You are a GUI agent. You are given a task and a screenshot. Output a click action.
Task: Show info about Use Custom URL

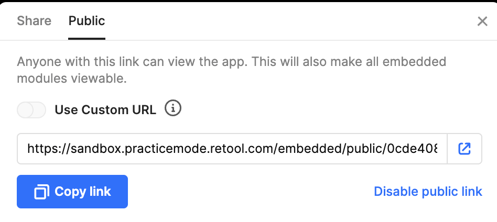[173, 108]
